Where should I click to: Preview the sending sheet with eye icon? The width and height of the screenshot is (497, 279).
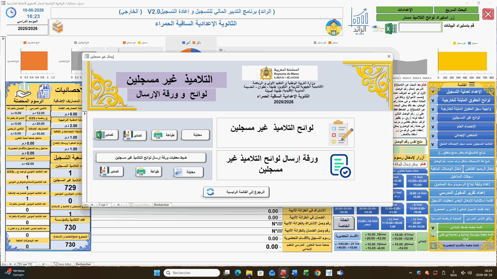click(x=189, y=172)
